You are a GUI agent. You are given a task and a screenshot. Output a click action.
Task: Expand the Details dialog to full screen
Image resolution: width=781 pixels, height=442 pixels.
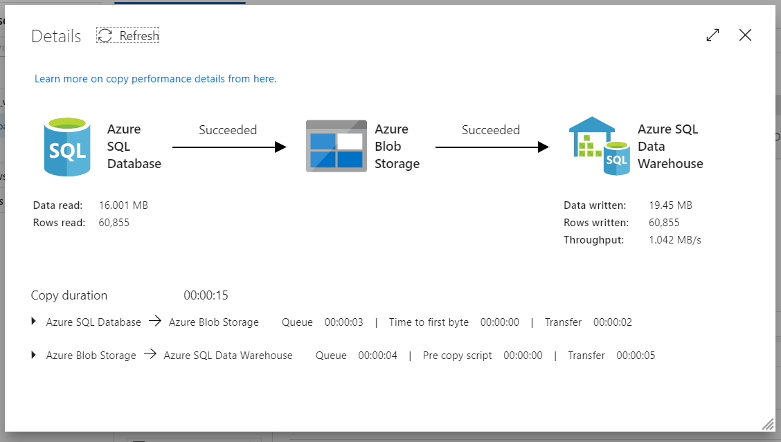(712, 35)
